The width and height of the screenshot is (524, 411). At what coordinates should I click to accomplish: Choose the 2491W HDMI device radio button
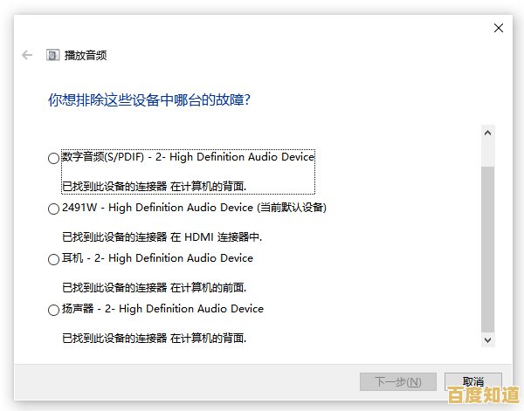click(54, 209)
